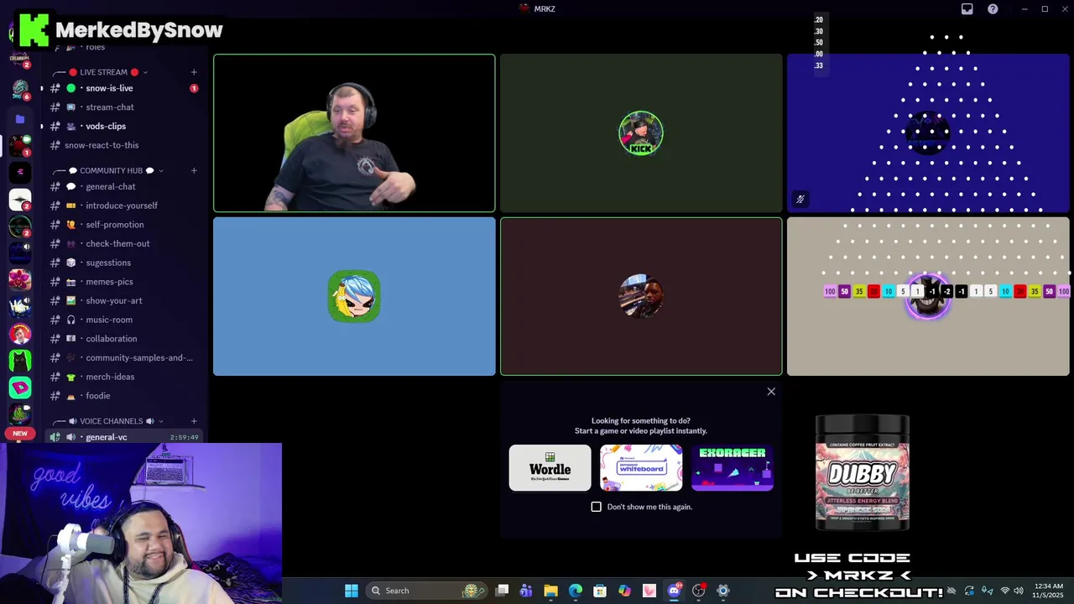Open the server folder icon in sidebar
1074x604 pixels.
tap(20, 119)
